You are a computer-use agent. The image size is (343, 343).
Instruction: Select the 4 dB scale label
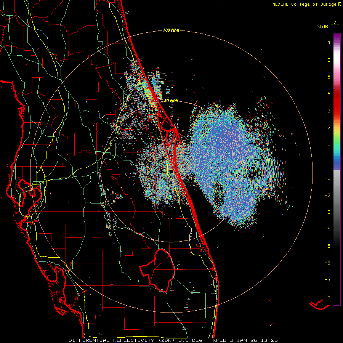click(x=329, y=94)
